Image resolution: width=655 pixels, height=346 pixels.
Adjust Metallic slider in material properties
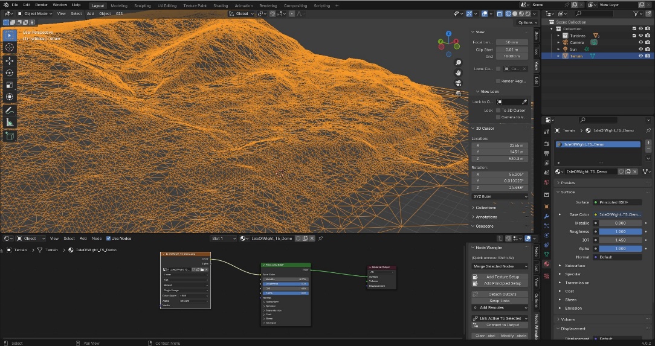(x=620, y=223)
